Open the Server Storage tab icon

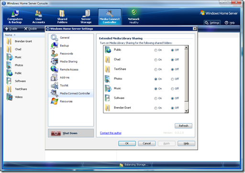pyautogui.click(x=86, y=13)
